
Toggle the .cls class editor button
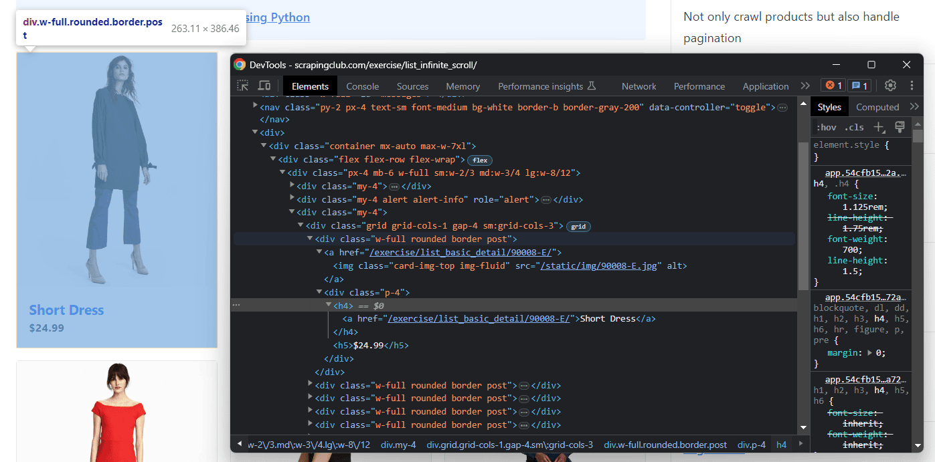pyautogui.click(x=854, y=127)
